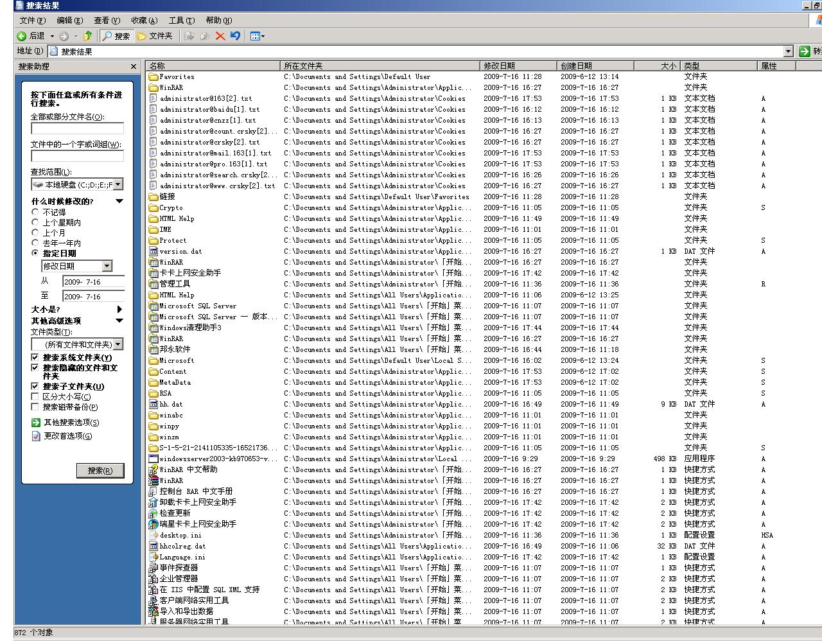822x641 pixels.
Task: Click the WinRAR 中文帮助 shortcut icon
Action: [x=153, y=470]
